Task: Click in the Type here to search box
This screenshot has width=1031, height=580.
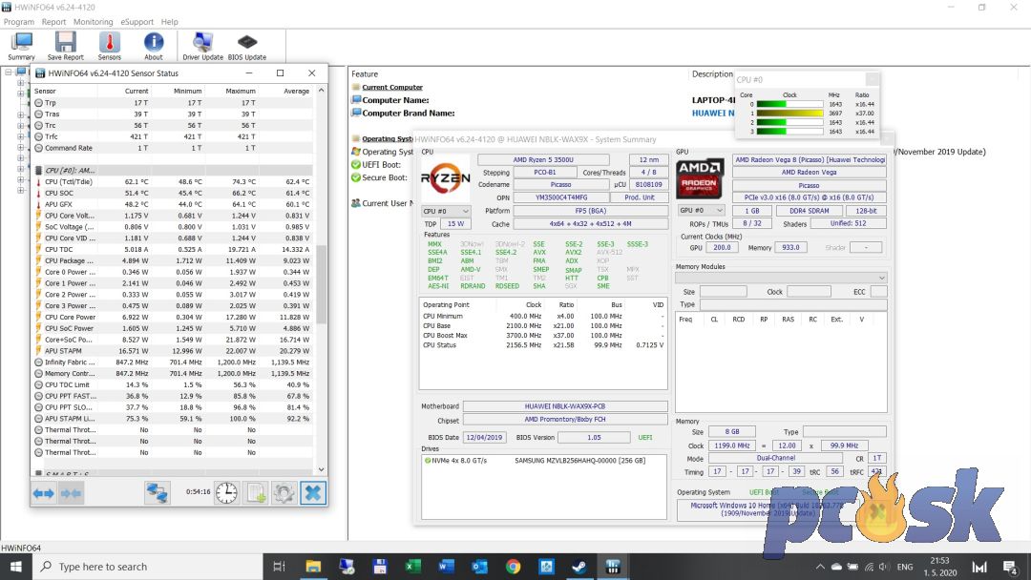Action: 148,567
